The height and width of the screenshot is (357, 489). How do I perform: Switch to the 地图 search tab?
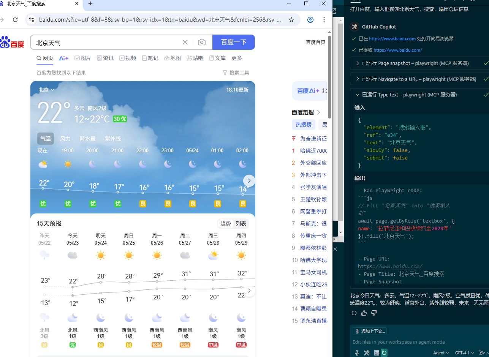pos(172,58)
